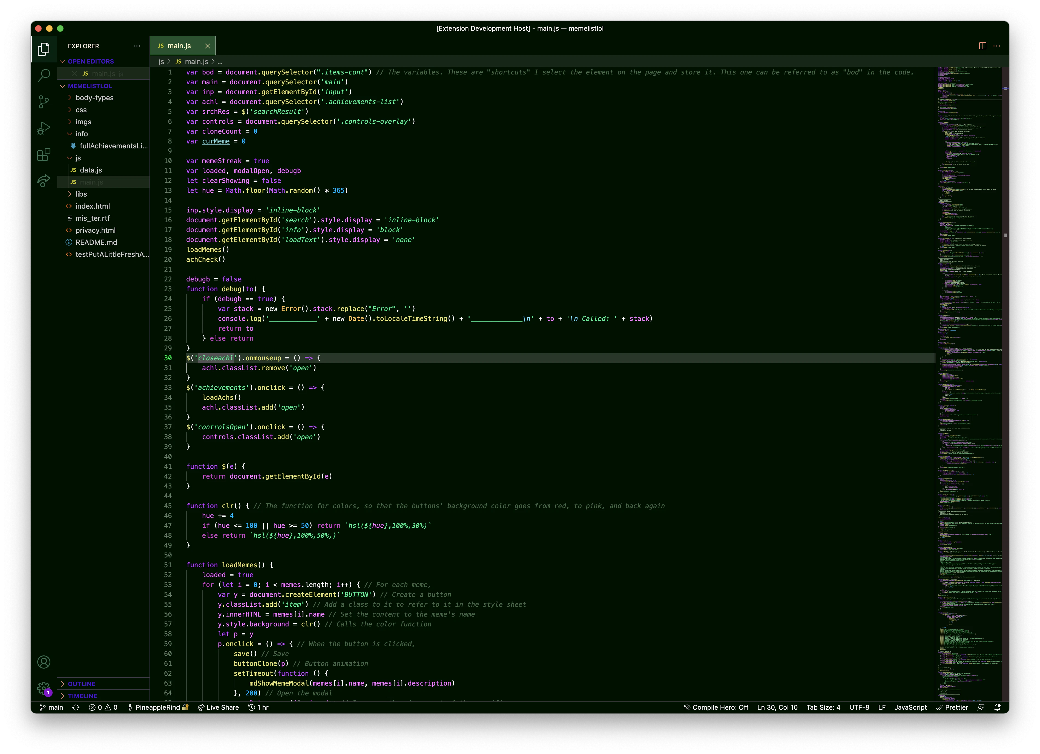
Task: Select the main.js editor tab
Action: [179, 46]
